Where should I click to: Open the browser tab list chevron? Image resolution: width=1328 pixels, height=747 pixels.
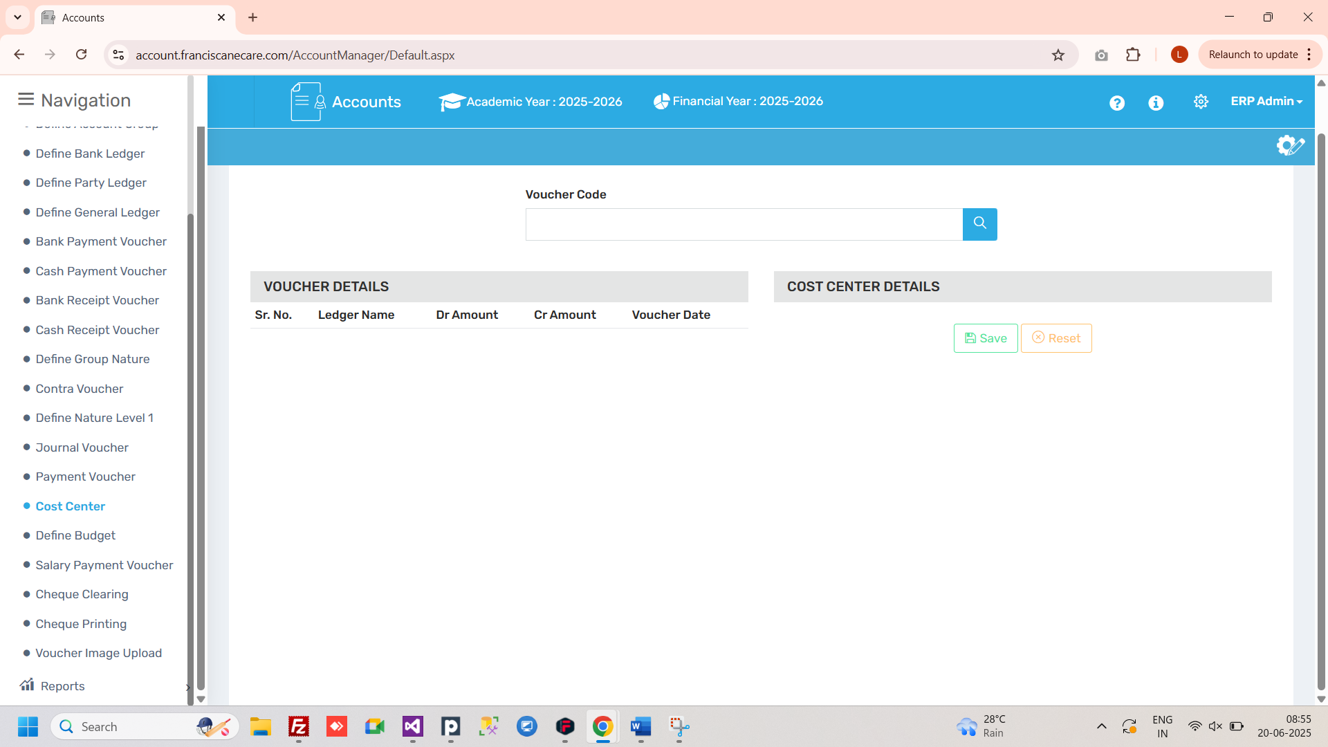pos(18,17)
